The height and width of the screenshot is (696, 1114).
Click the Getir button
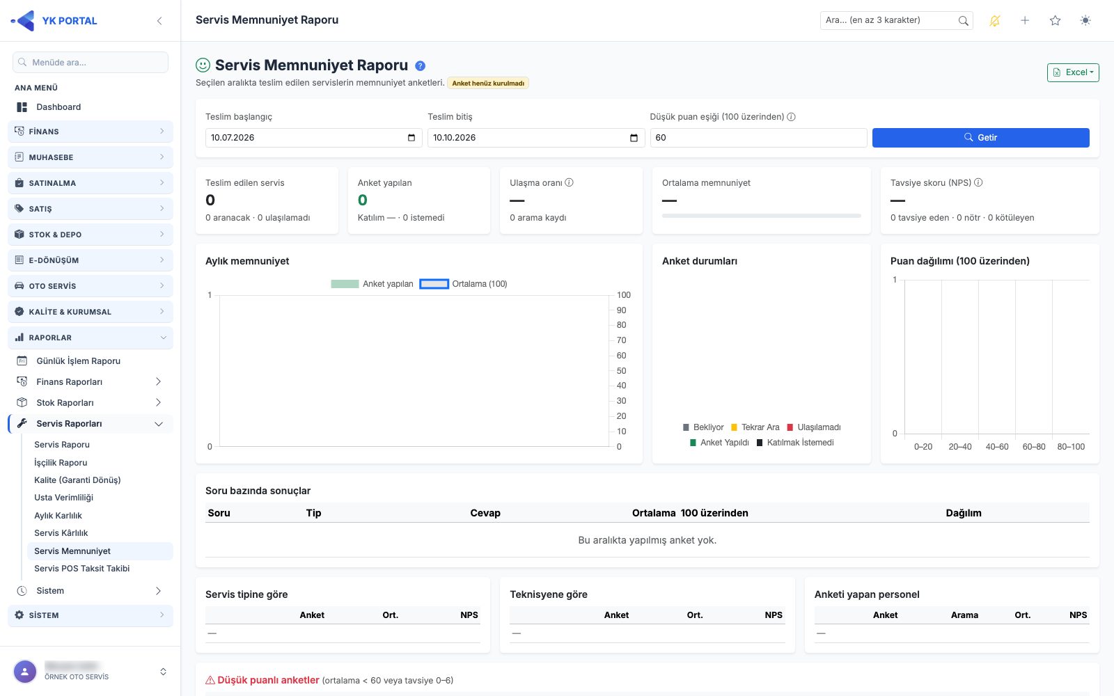(x=980, y=138)
